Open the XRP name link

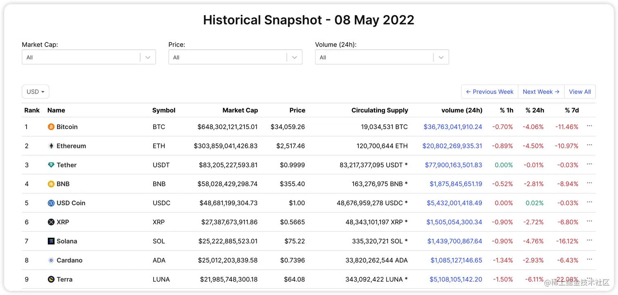(63, 222)
